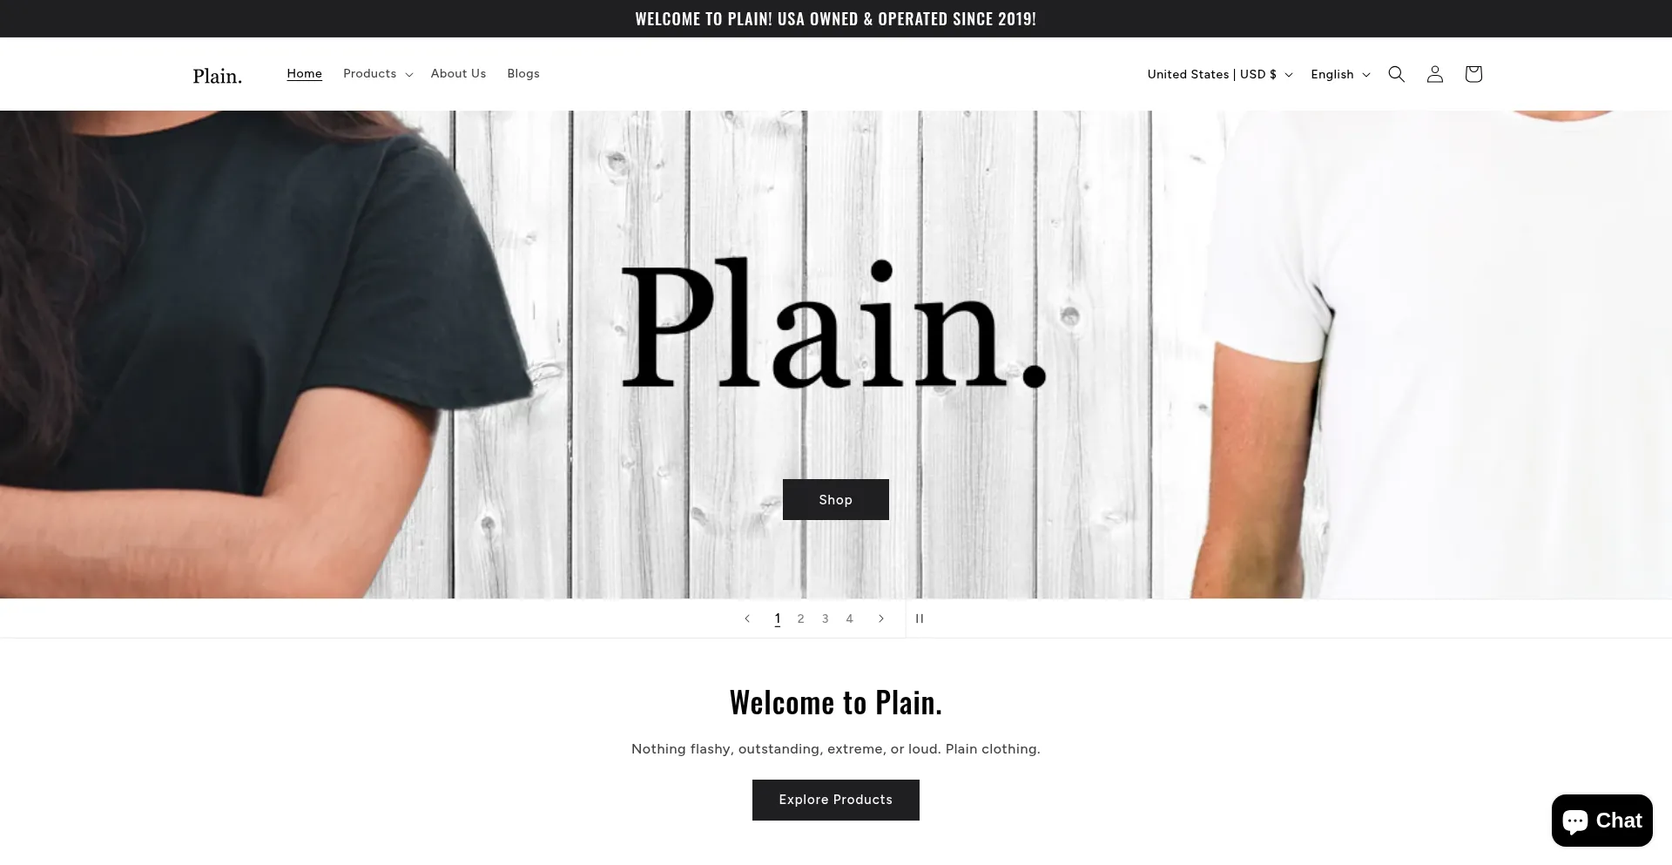1672x865 pixels.
Task: Open the United States | USD $ selector
Action: [x=1220, y=74]
